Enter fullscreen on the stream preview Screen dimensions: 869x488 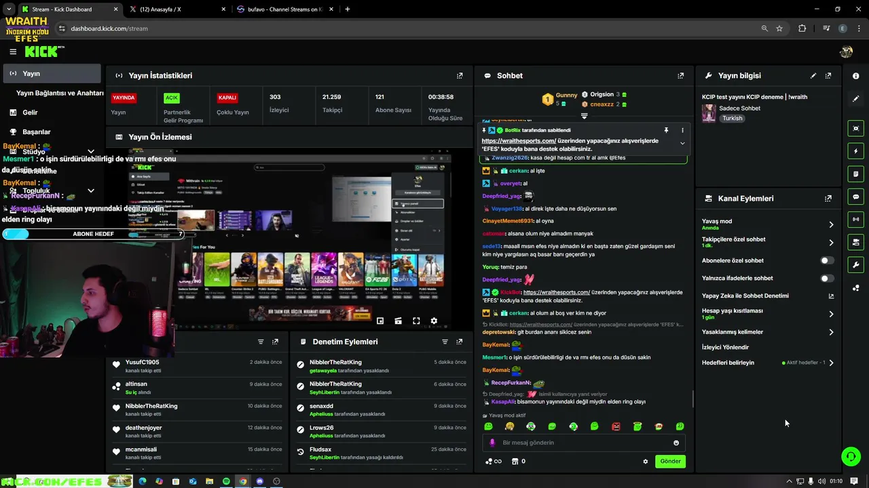pyautogui.click(x=416, y=321)
